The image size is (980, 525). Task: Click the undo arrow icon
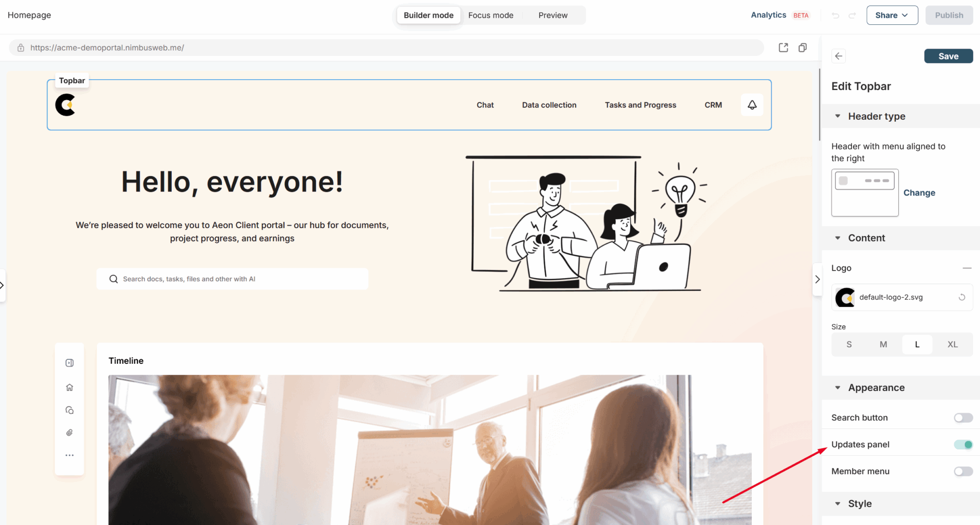click(835, 15)
